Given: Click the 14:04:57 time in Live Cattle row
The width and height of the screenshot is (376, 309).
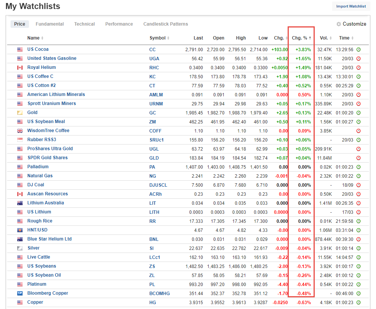Looking at the screenshot, I should 344,257.
